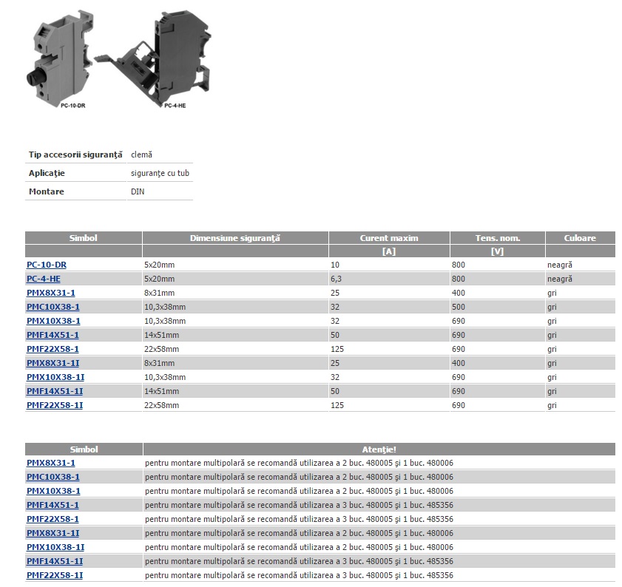Image resolution: width=622 pixels, height=587 pixels.
Task: Select '14x51mm' in the PMF14X51-1 specifications row
Action: [x=161, y=335]
